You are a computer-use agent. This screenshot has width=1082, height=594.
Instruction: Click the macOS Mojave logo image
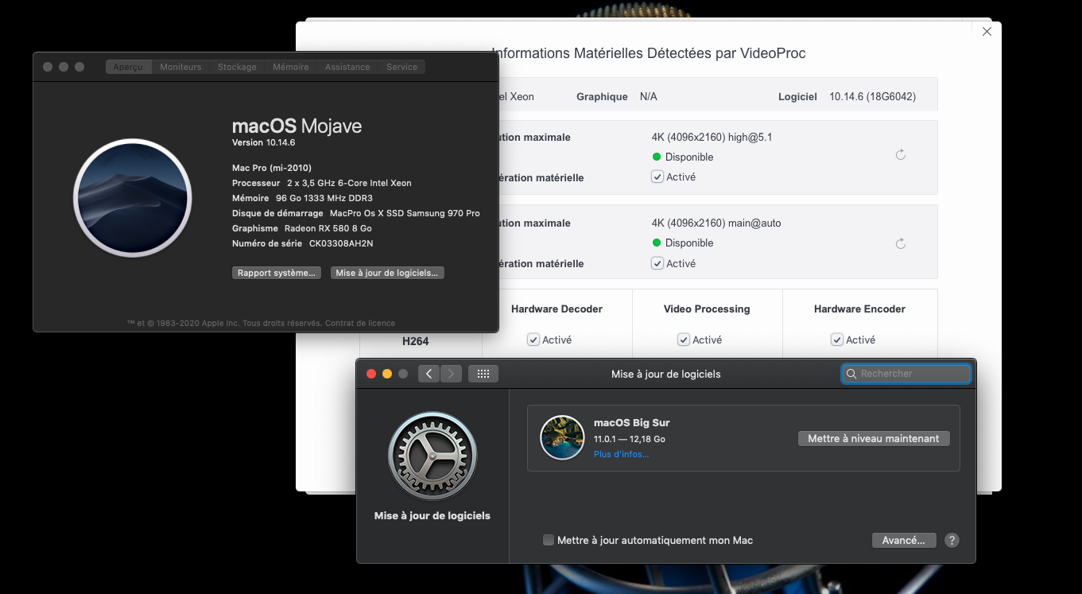(x=133, y=197)
